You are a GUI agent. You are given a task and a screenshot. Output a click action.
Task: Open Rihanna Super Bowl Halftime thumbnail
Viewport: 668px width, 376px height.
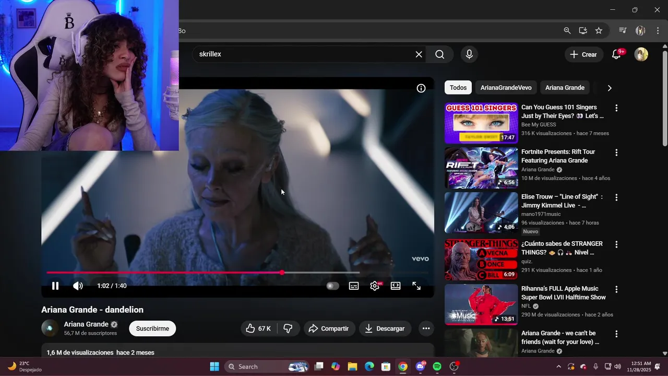click(x=481, y=304)
